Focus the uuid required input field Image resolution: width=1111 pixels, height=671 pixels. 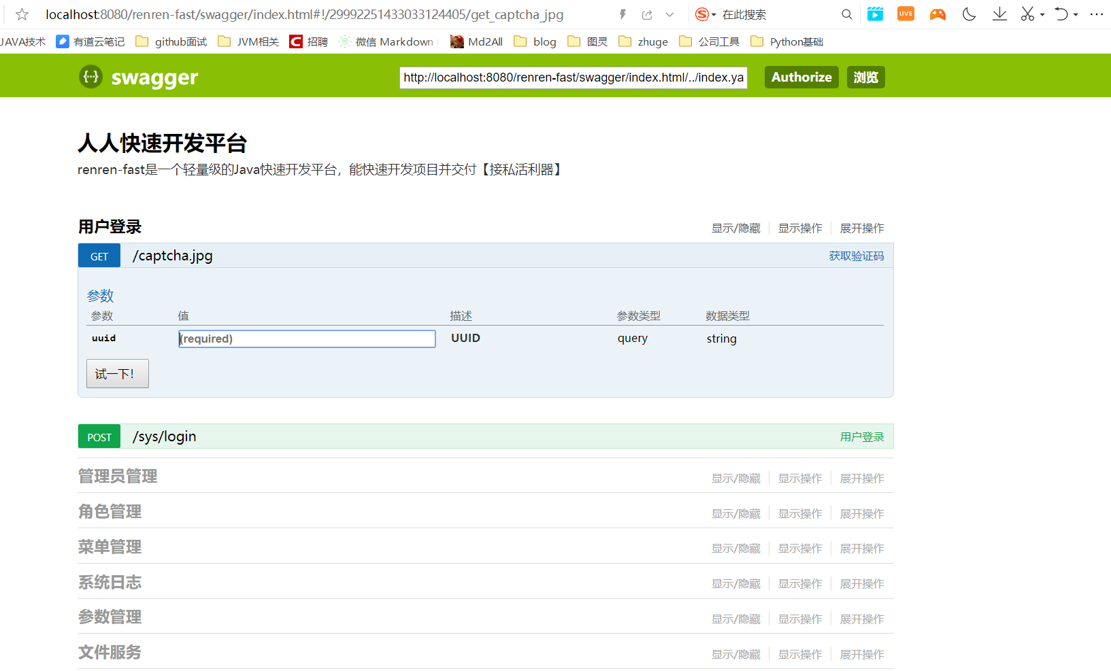pyautogui.click(x=307, y=339)
